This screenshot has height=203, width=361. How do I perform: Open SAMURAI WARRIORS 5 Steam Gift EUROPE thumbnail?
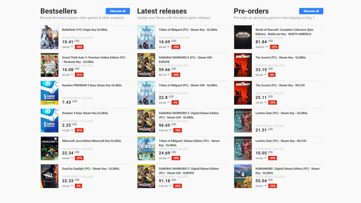146,65
